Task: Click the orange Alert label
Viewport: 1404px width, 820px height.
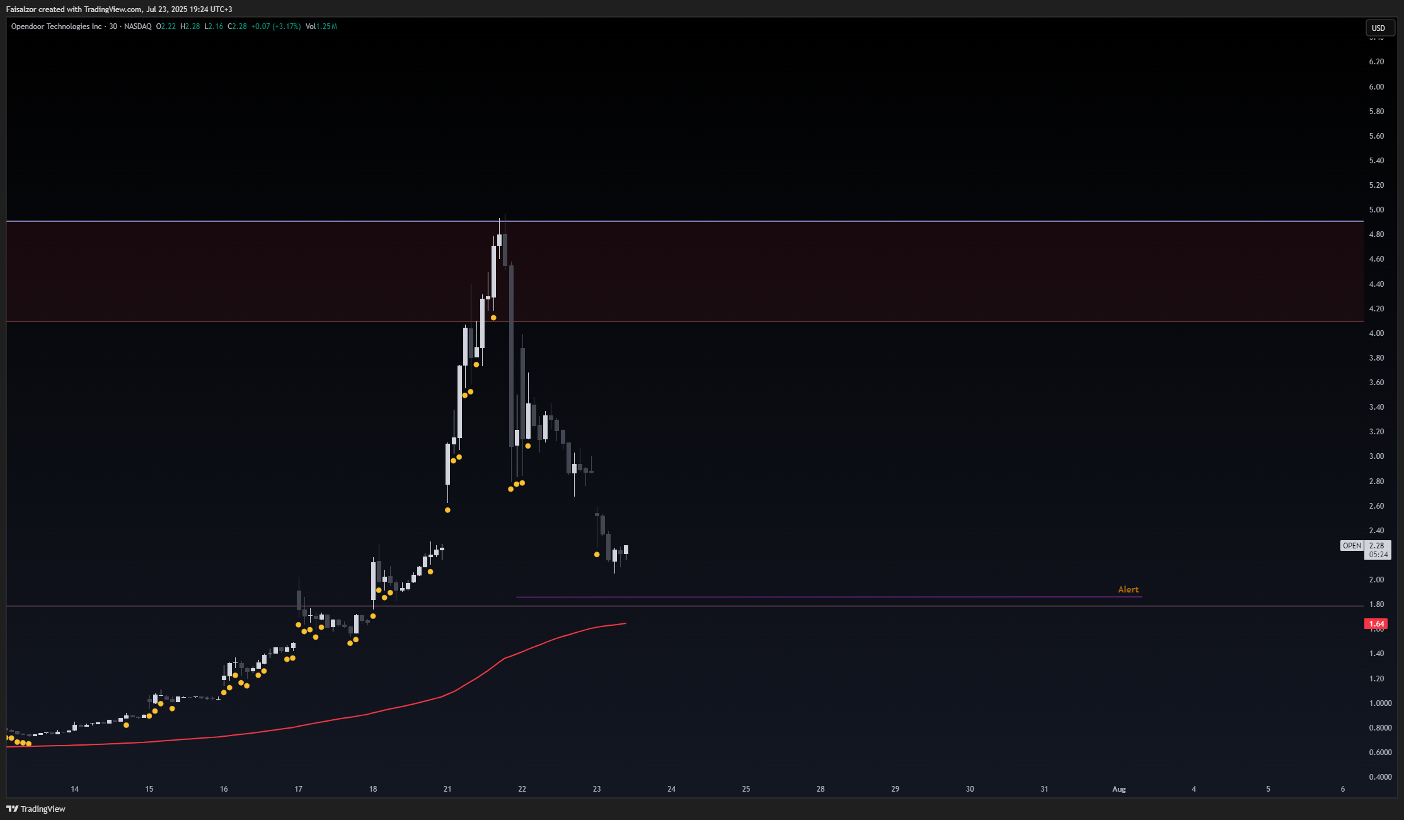Action: click(1128, 589)
